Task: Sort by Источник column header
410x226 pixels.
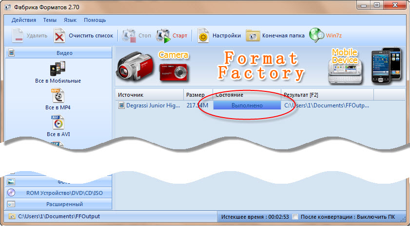Action: pyautogui.click(x=149, y=95)
